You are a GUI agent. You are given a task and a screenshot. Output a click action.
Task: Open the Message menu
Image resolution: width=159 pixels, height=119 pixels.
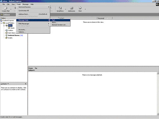(x=25, y=4)
